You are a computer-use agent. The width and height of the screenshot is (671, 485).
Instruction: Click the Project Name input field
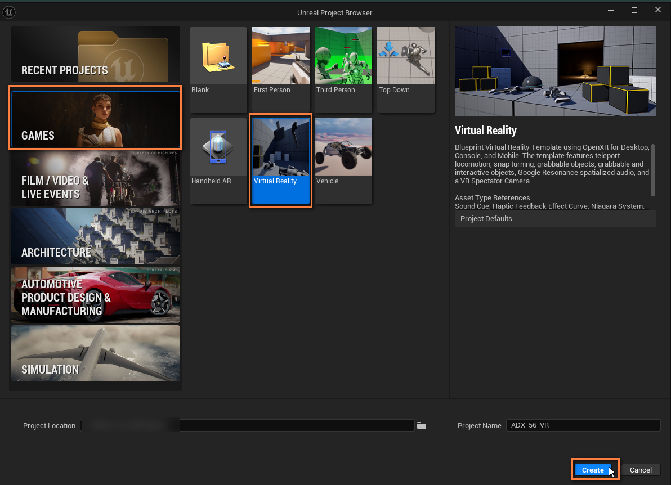(583, 425)
